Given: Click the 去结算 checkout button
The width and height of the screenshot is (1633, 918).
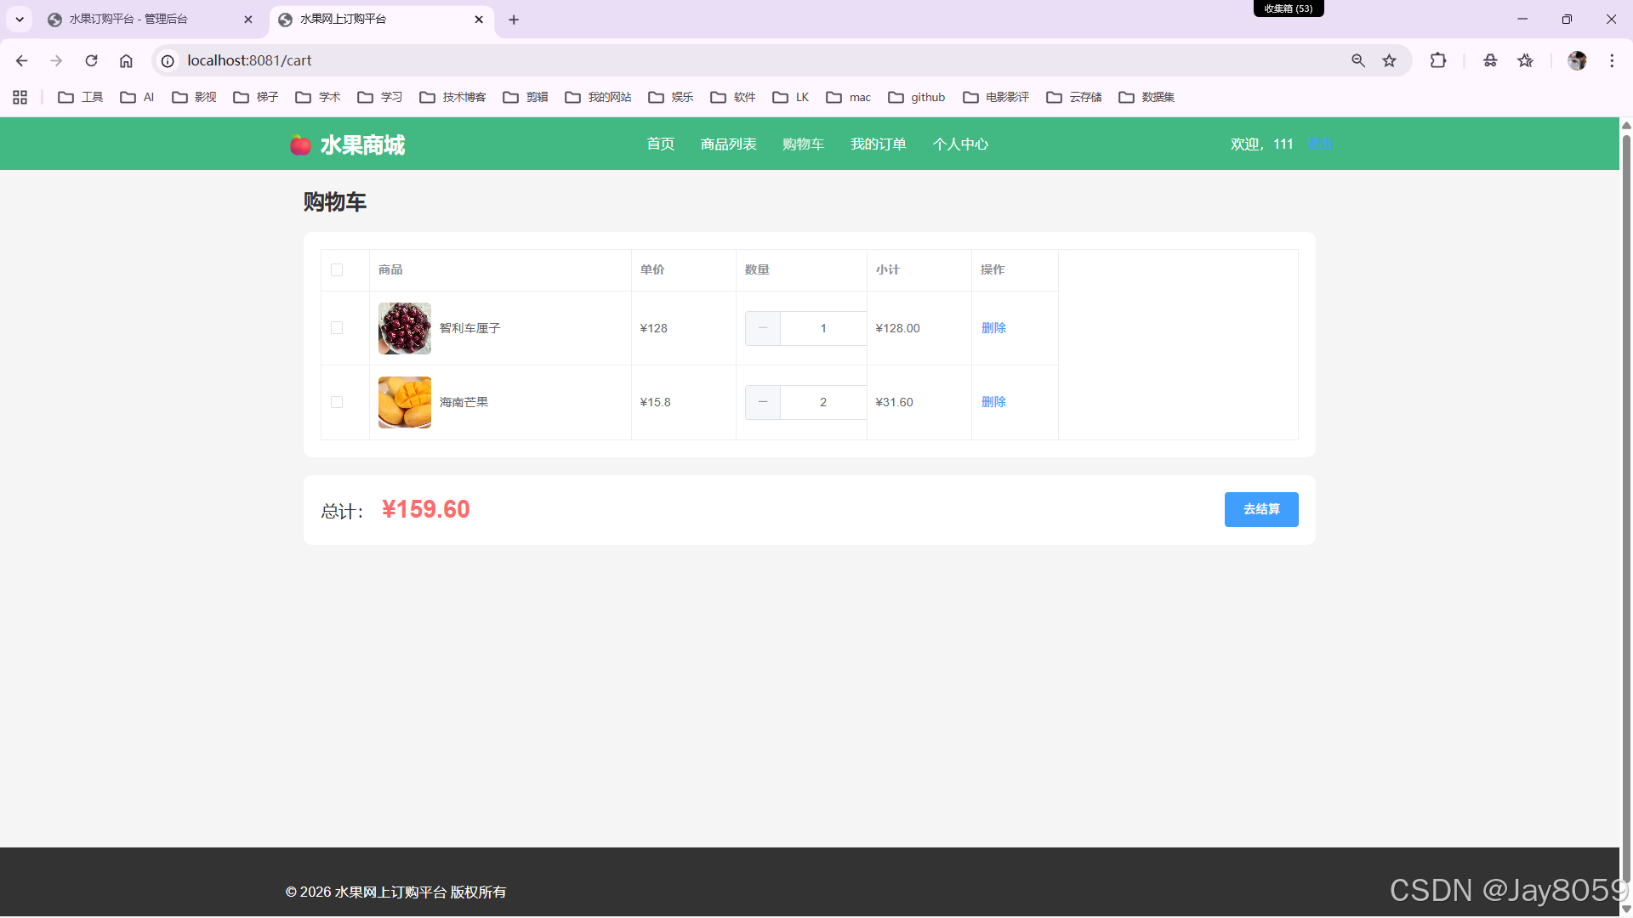Looking at the screenshot, I should coord(1260,509).
